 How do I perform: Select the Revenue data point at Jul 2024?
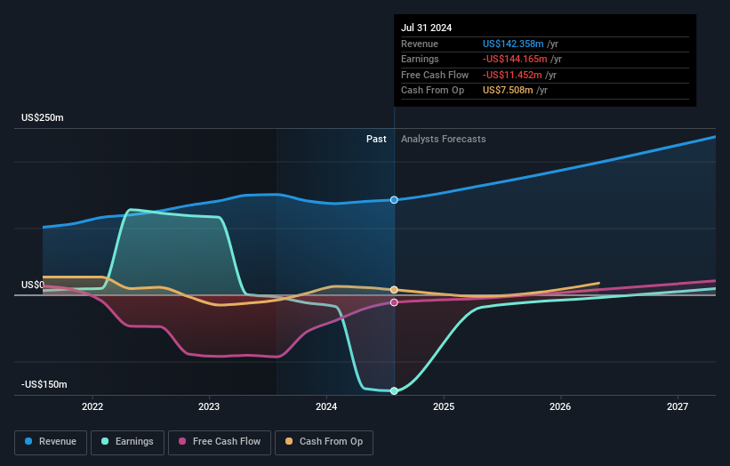coord(394,200)
